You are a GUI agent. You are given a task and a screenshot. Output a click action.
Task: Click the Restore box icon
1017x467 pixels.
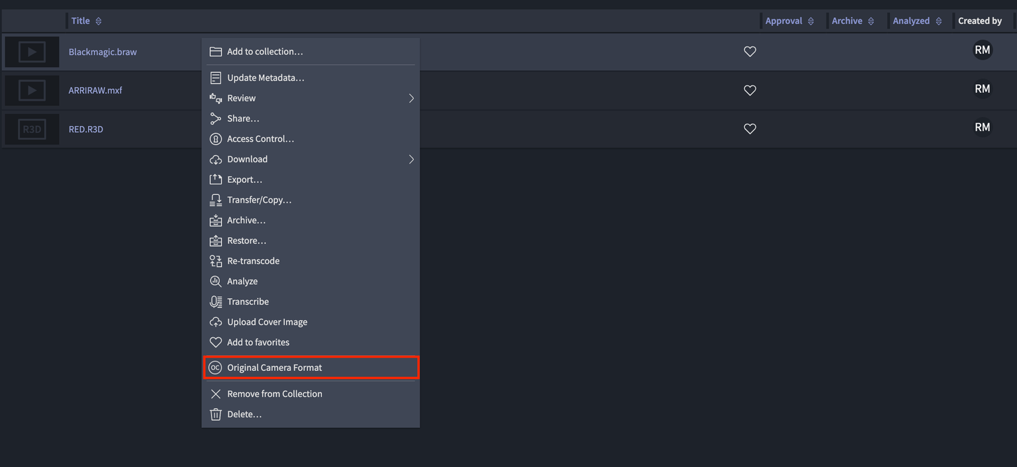(215, 240)
